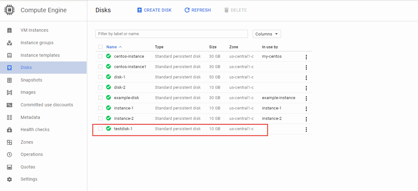Go to VM instances in sidebar

tap(34, 30)
